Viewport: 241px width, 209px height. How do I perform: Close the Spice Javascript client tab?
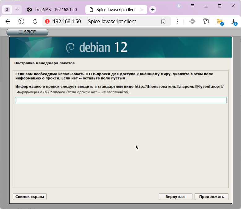coord(142,10)
